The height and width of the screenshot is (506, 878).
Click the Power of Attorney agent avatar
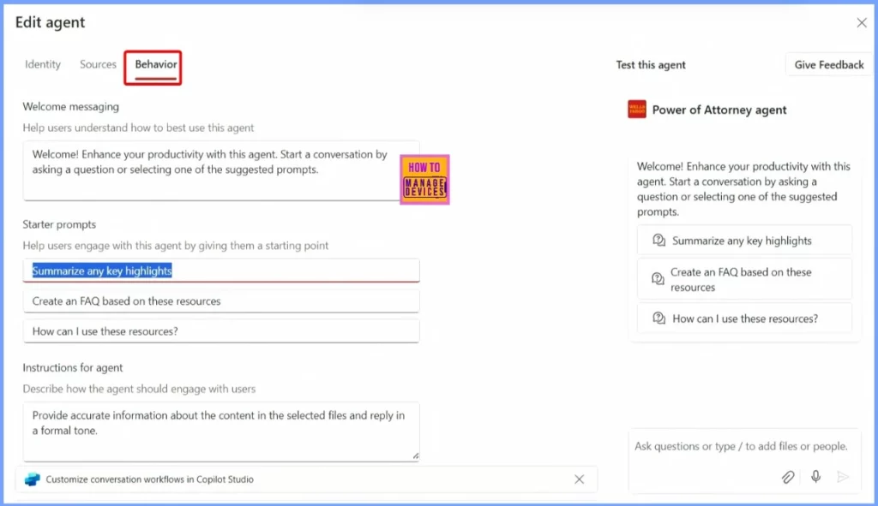[637, 109]
